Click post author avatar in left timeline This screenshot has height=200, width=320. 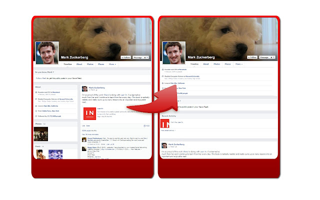click(x=84, y=89)
